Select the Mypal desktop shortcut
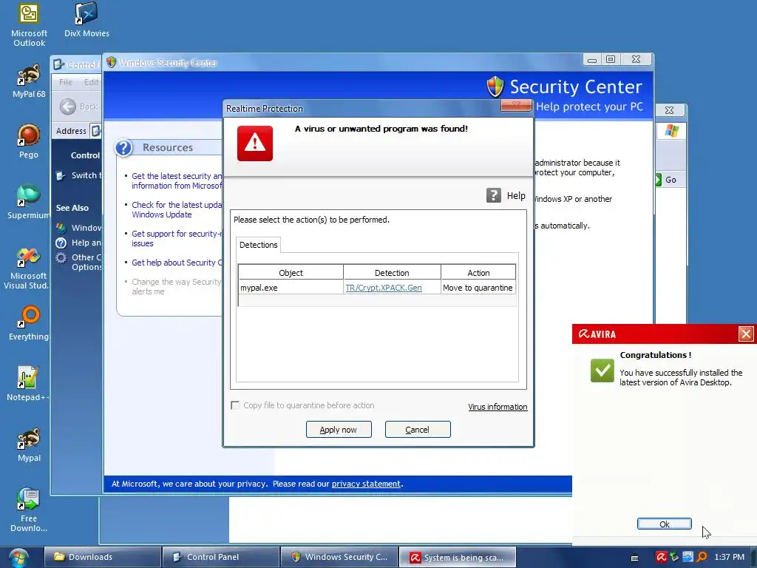The width and height of the screenshot is (757, 568). (29, 444)
